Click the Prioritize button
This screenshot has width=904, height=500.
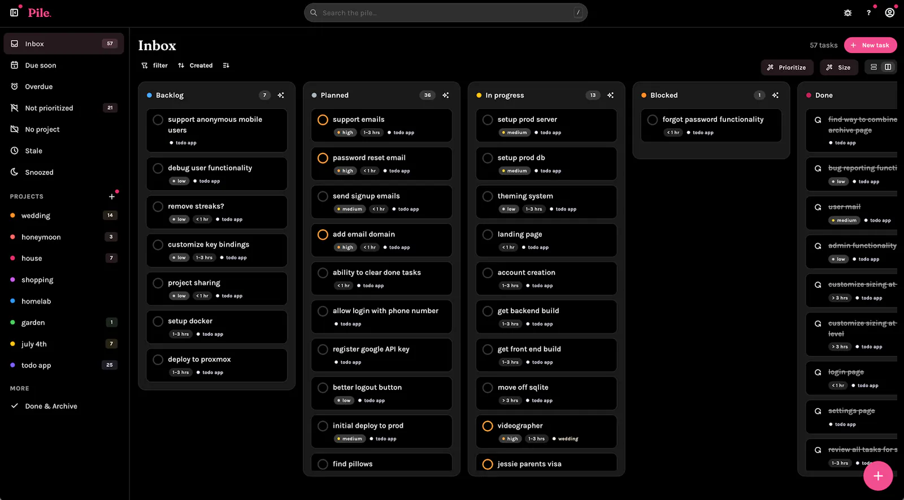point(787,67)
